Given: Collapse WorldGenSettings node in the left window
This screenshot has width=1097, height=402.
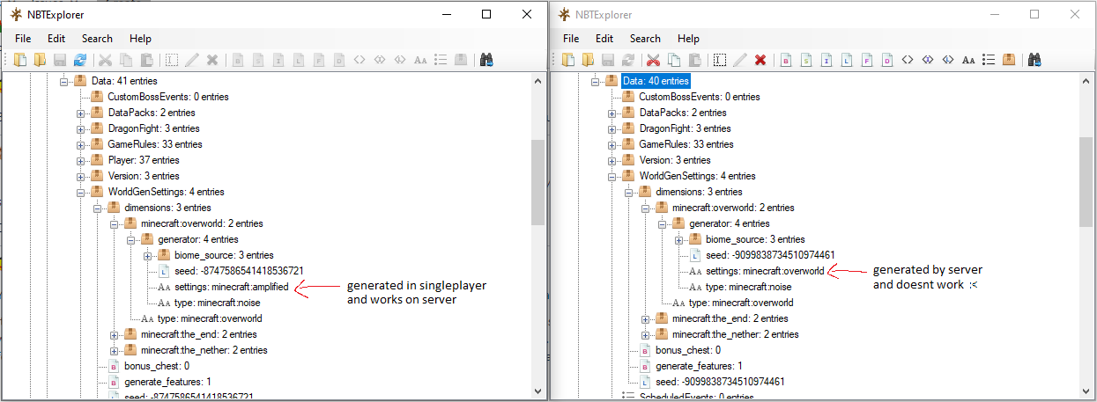Looking at the screenshot, I should [x=80, y=192].
